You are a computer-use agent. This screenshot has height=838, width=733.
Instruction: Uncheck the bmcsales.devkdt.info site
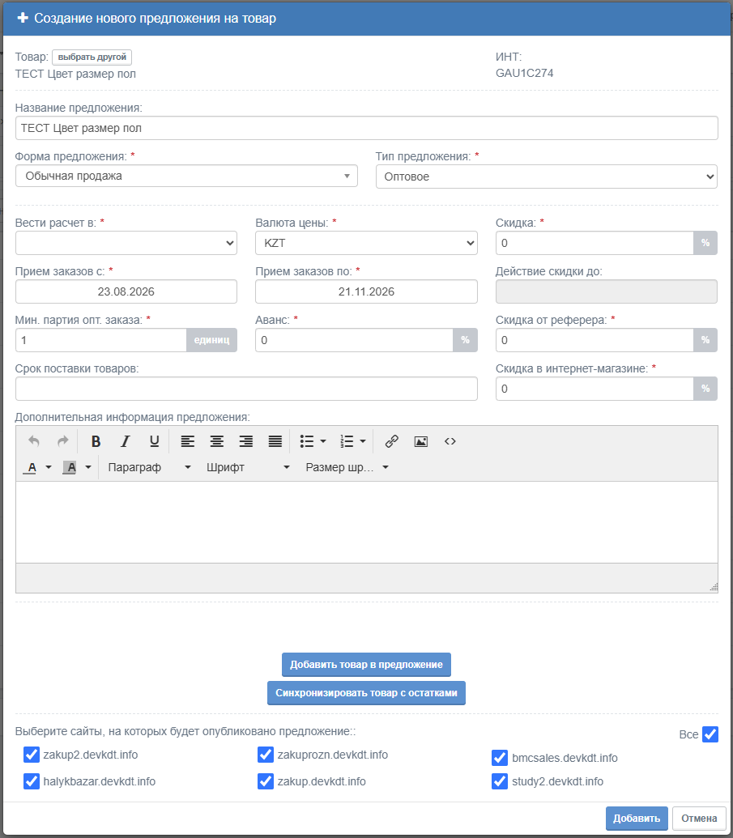pyautogui.click(x=500, y=758)
